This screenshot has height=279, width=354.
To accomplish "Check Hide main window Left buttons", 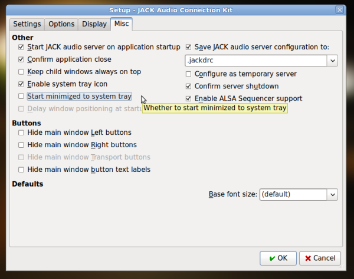I will point(21,132).
